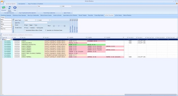Switch to Makine Doluluk Oranları tab
The image size is (178, 96).
pos(46,15)
